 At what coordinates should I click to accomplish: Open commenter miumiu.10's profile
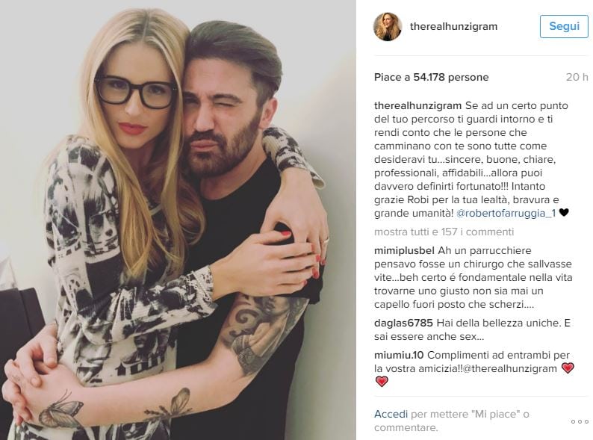399,356
